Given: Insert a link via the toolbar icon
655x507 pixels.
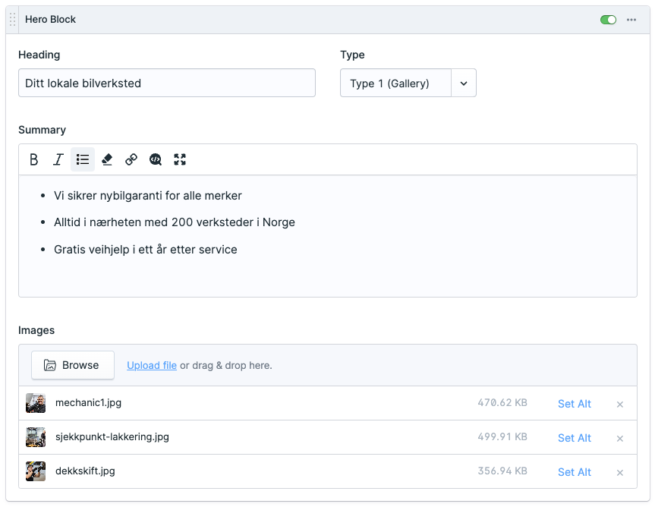Looking at the screenshot, I should (131, 159).
